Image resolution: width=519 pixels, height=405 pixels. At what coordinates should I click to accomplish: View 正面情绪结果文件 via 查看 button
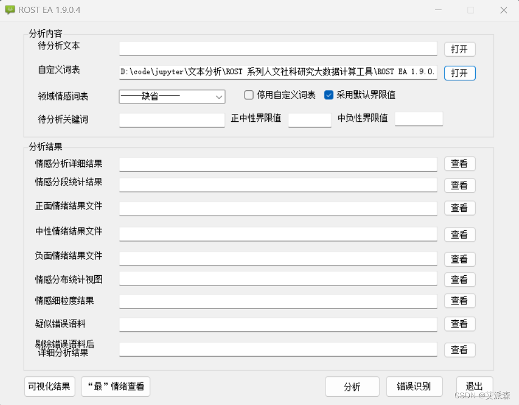click(460, 208)
